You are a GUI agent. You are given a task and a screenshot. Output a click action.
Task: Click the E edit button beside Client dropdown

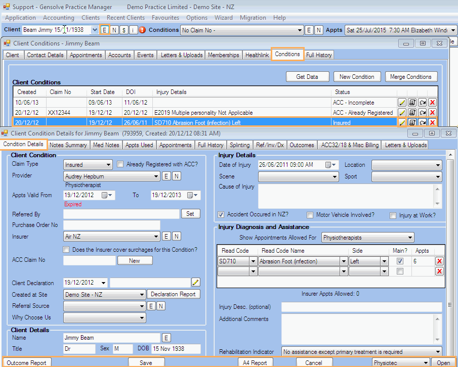pyautogui.click(x=105, y=30)
